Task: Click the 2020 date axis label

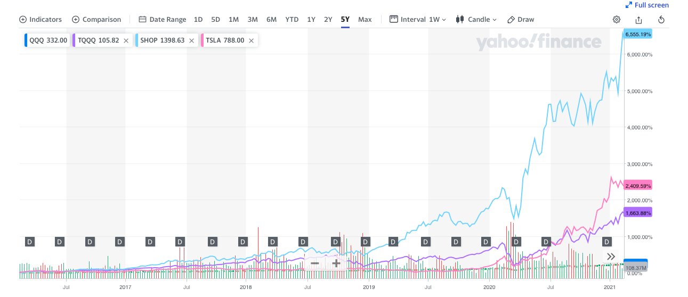Action: pyautogui.click(x=489, y=287)
